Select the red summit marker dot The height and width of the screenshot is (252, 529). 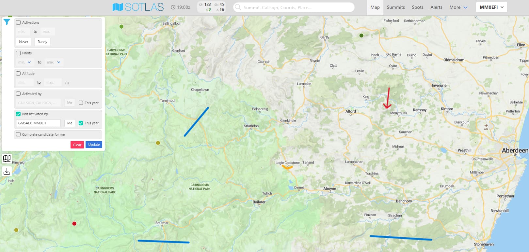coord(74,223)
